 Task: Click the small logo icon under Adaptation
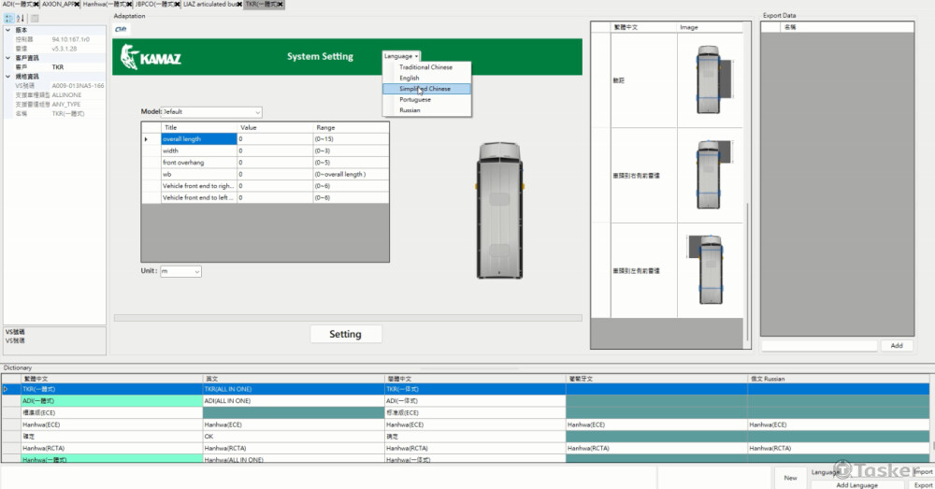point(121,29)
